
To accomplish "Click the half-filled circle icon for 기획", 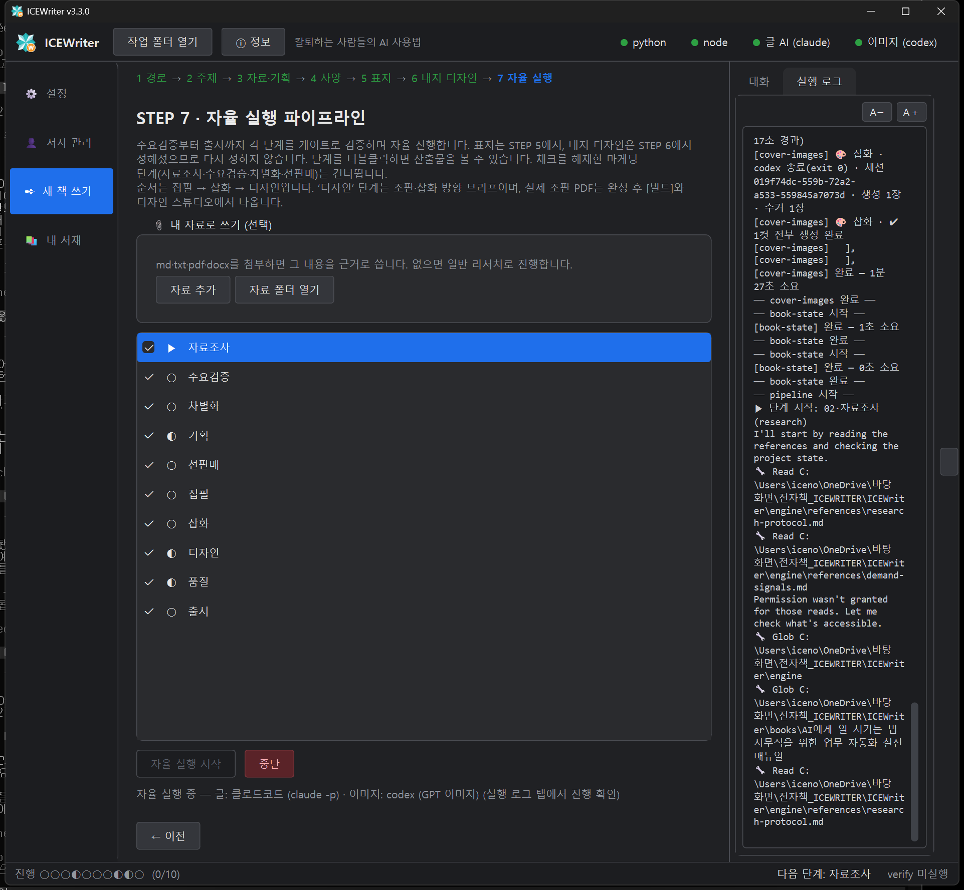I will [x=171, y=436].
